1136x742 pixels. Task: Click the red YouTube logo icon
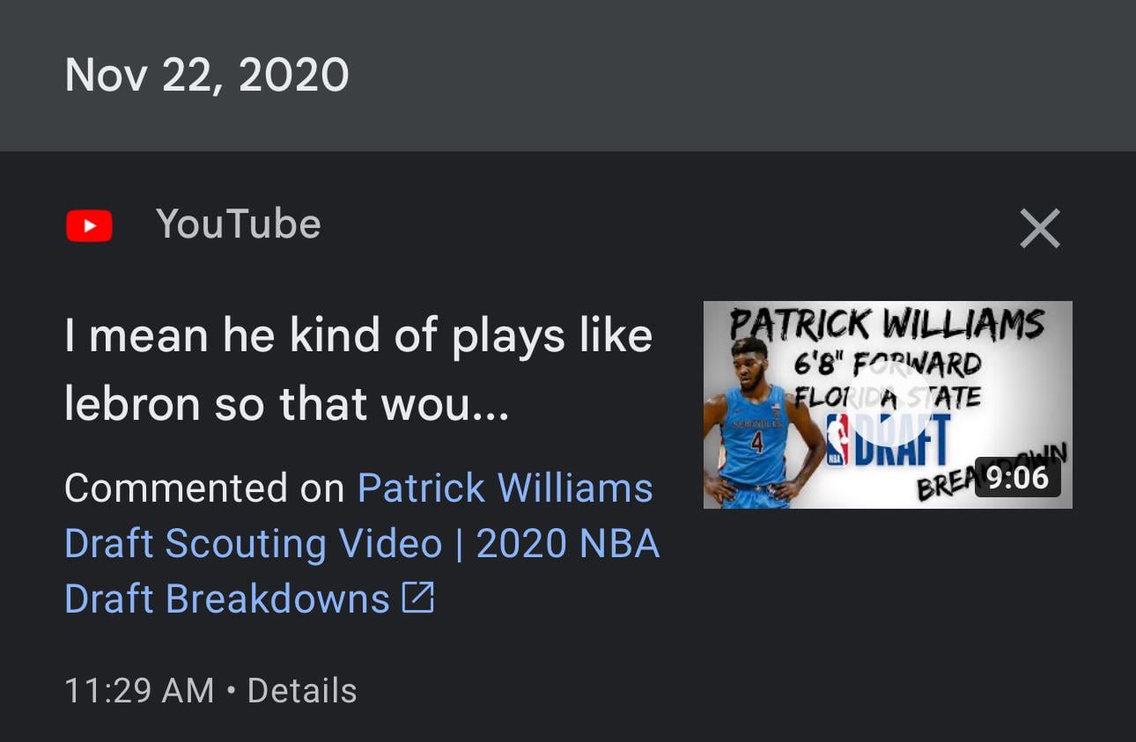(x=89, y=225)
